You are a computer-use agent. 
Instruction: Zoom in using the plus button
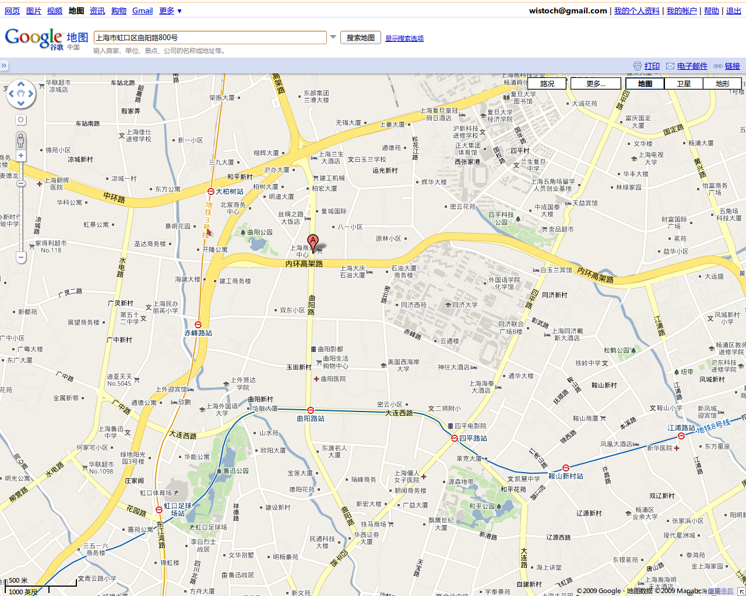(x=21, y=155)
